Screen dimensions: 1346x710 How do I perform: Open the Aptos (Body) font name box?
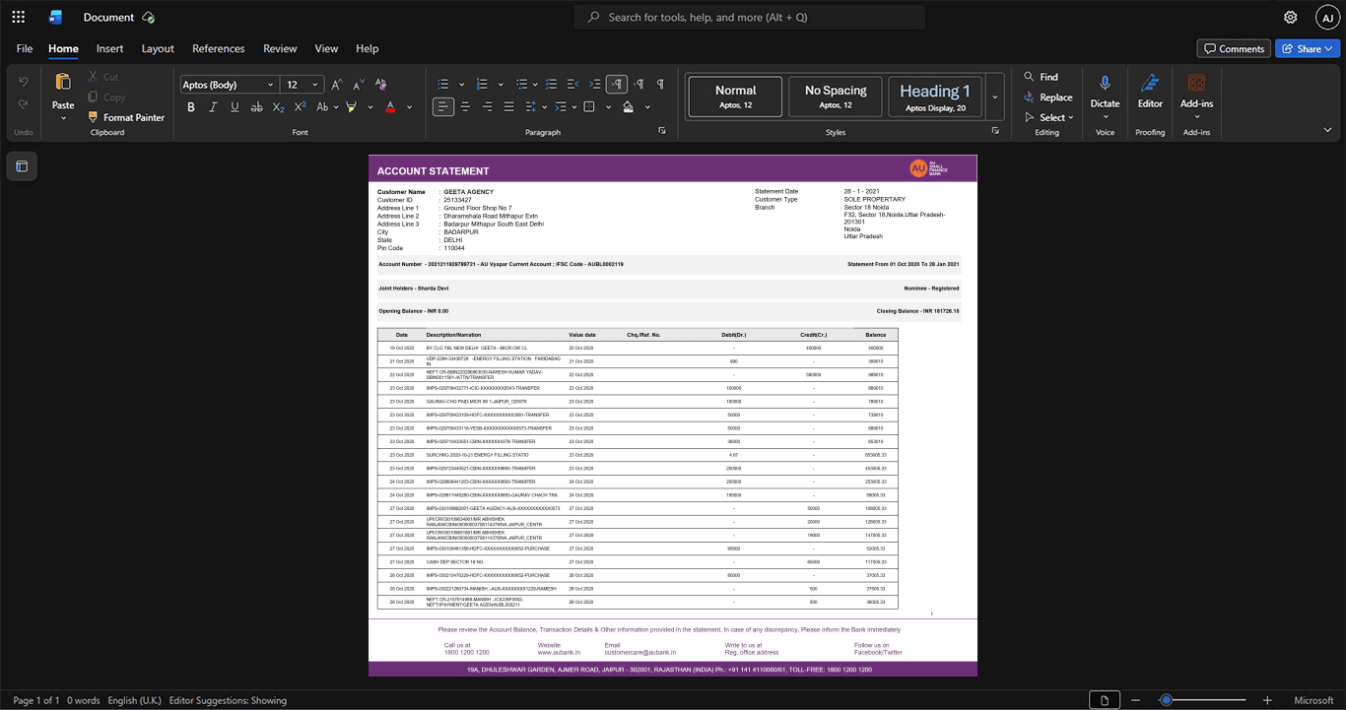[x=228, y=85]
